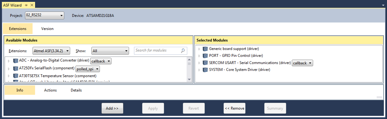Open the Extensions Atmel ASF(3.34.2) dropdown
Viewport: 387px width, 119px height.
[51, 51]
